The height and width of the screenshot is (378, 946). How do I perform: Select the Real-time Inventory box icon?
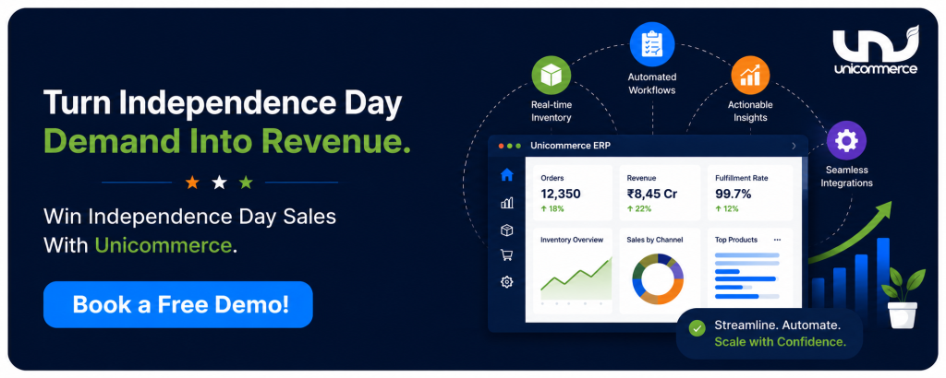click(x=551, y=76)
